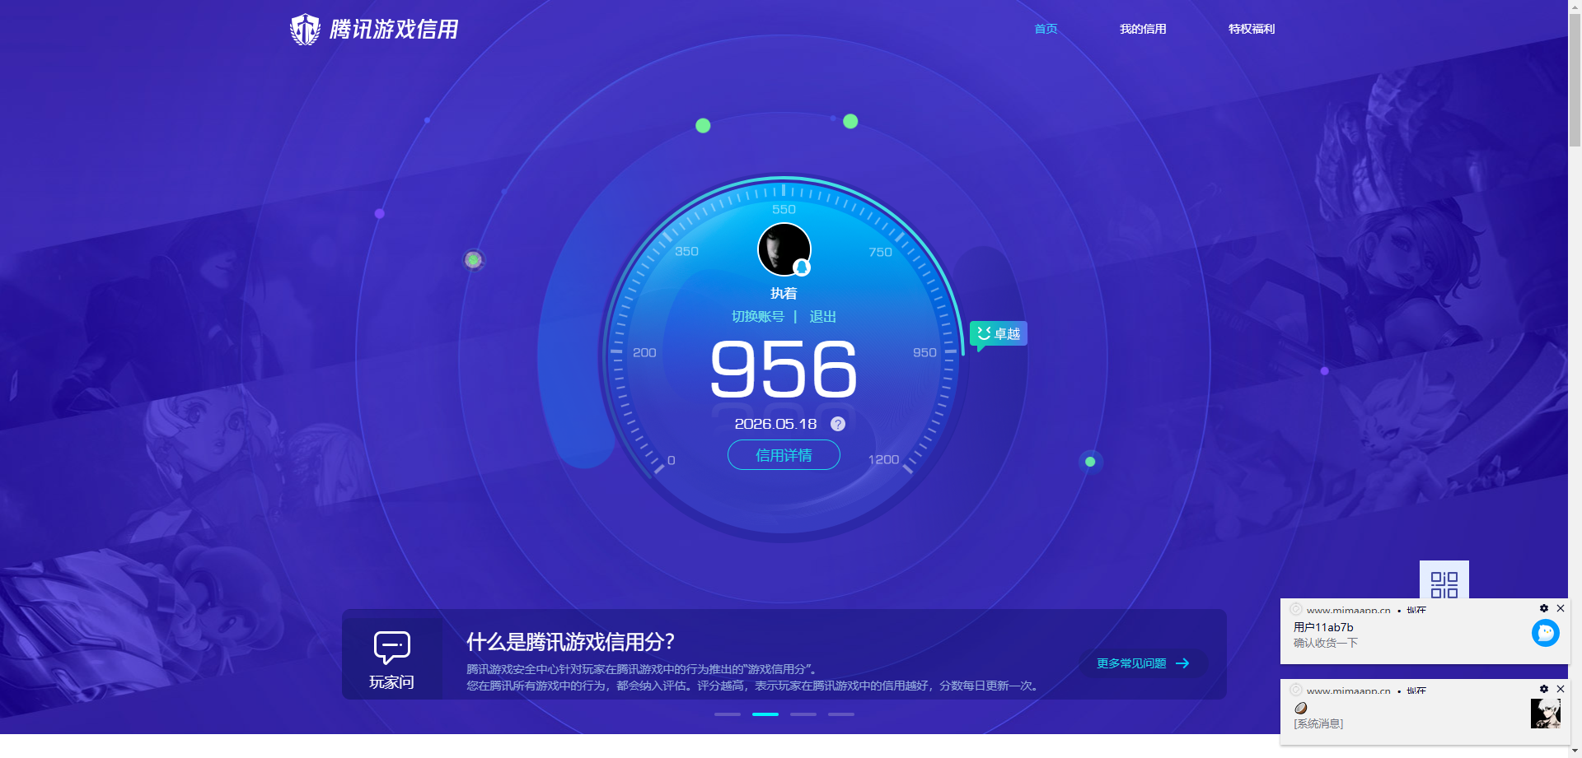Select the fourth carousel indicator dash

point(841,714)
